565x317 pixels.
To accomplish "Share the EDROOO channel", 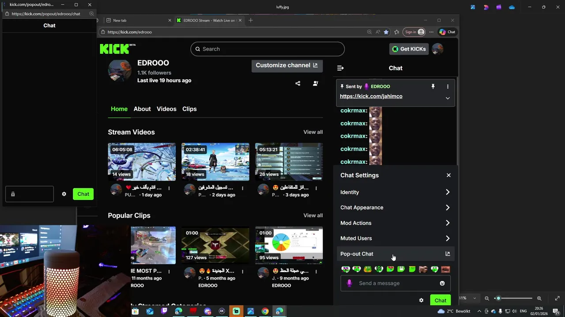I will tap(298, 83).
